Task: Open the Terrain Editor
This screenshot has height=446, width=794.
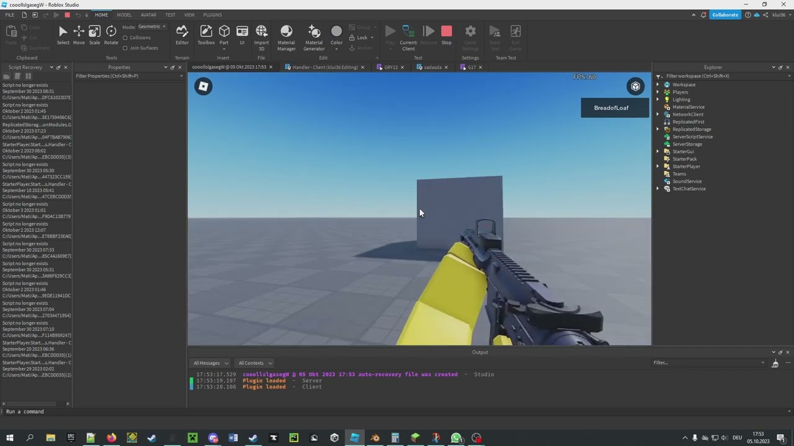Action: click(x=182, y=35)
